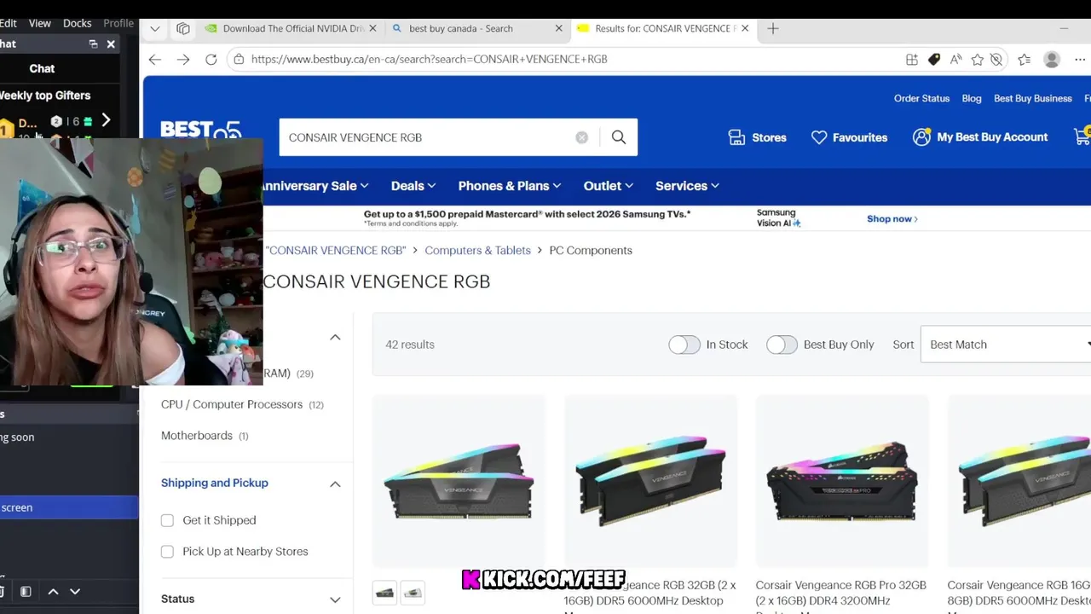This screenshot has height=614, width=1091.
Task: Open OBS Docks menu
Action: coord(77,23)
